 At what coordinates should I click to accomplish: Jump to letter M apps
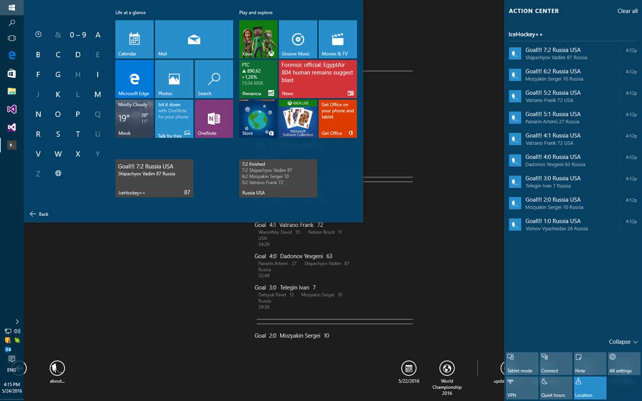[98, 94]
